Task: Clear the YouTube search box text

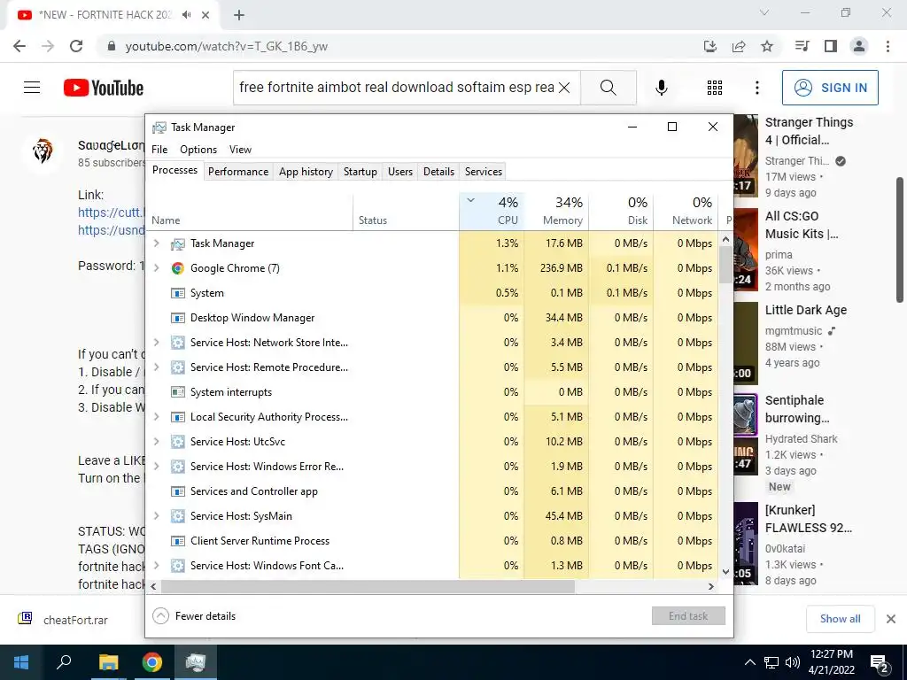Action: coord(564,88)
